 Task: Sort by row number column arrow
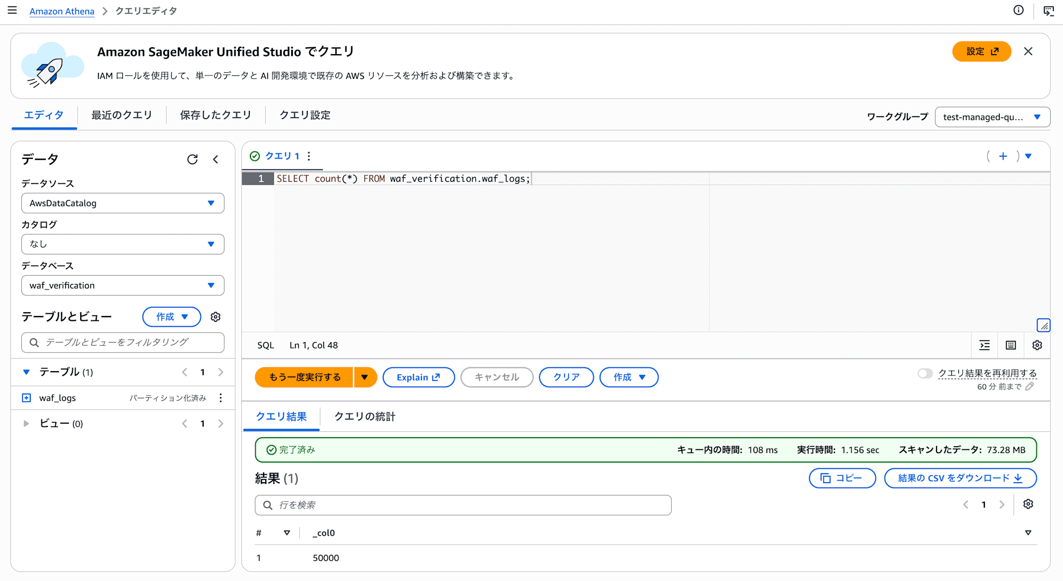click(287, 533)
